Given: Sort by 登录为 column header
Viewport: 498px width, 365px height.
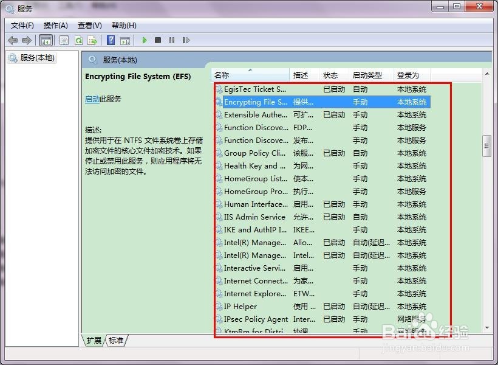Looking at the screenshot, I should point(412,75).
